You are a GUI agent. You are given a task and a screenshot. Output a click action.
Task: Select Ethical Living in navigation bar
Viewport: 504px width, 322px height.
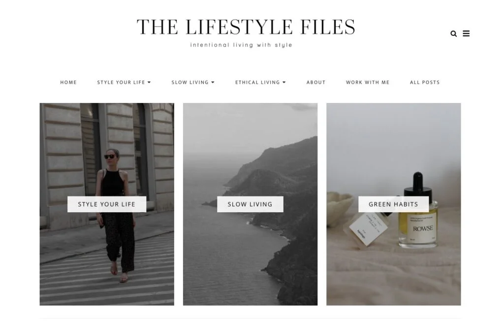coord(257,82)
